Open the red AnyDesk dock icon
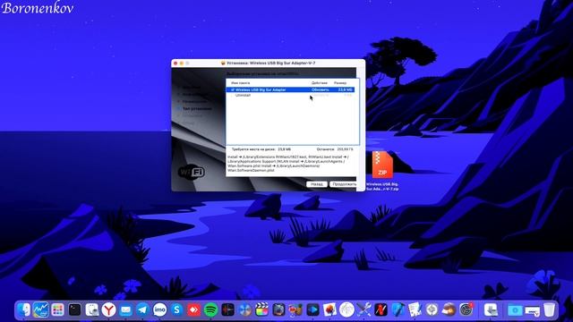573x322 pixels. (x=193, y=309)
